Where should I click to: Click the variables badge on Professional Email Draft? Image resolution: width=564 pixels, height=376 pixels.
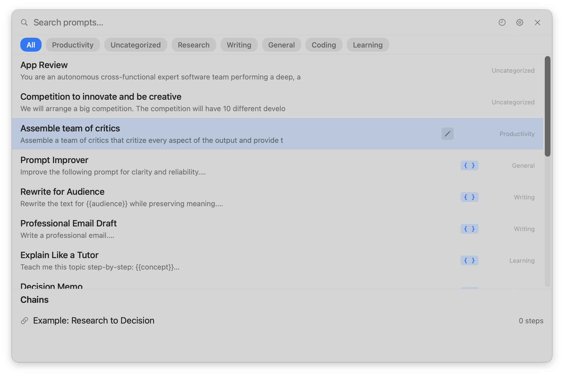coord(469,229)
